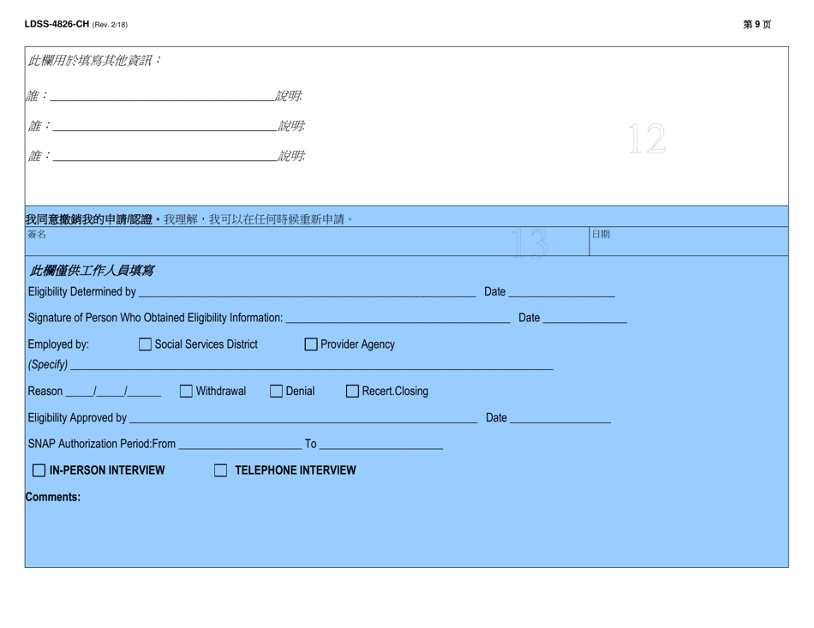Click the Eligibility Approved by field
814x628 pixels.
coord(300,417)
